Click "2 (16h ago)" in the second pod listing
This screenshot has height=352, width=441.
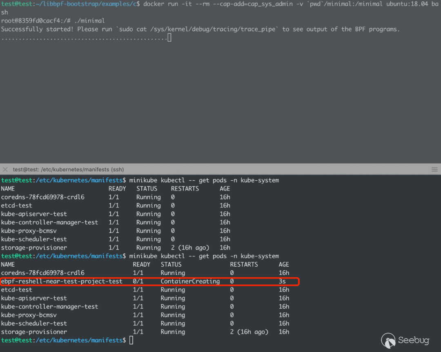249,332
